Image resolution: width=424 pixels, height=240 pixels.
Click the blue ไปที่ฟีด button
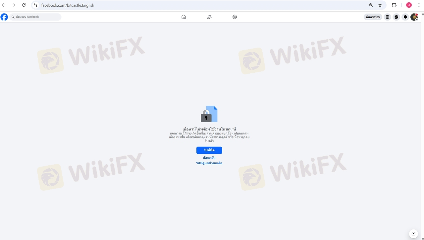pyautogui.click(x=209, y=150)
